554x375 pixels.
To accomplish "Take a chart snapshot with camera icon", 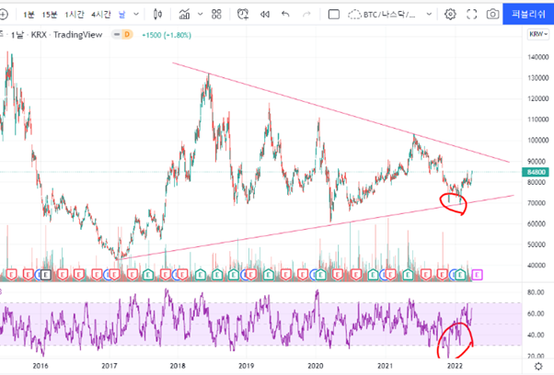I will click(493, 14).
